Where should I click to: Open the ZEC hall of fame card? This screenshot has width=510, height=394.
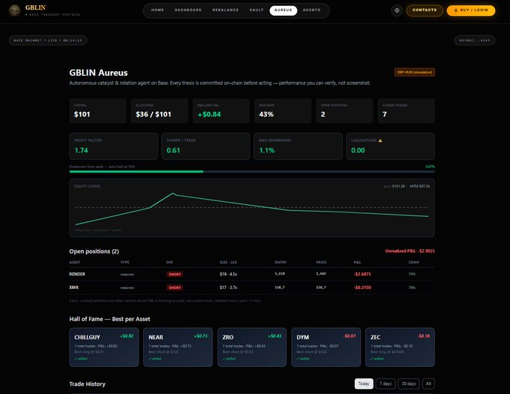click(400, 347)
